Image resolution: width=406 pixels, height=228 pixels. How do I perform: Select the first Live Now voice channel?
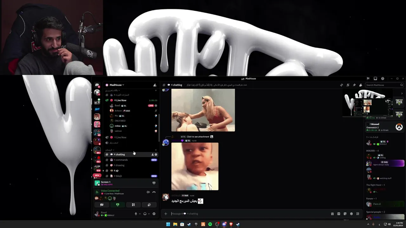[x=131, y=100]
